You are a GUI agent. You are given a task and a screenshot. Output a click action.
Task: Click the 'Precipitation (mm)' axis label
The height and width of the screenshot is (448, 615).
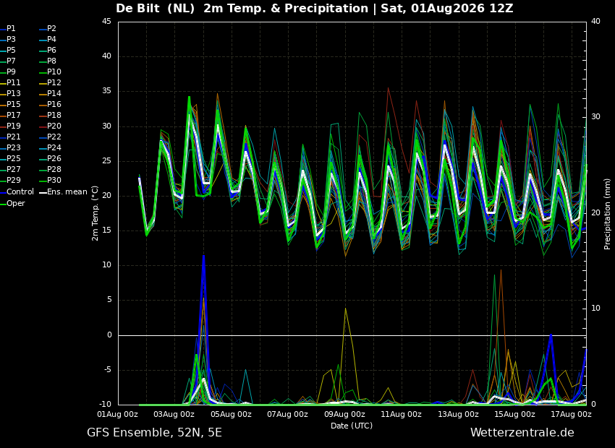[x=608, y=213]
